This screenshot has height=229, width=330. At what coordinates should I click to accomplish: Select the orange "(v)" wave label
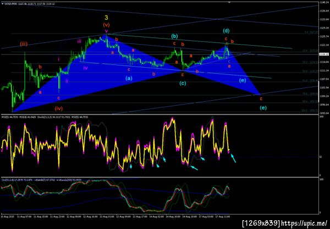pyautogui.click(x=106, y=25)
